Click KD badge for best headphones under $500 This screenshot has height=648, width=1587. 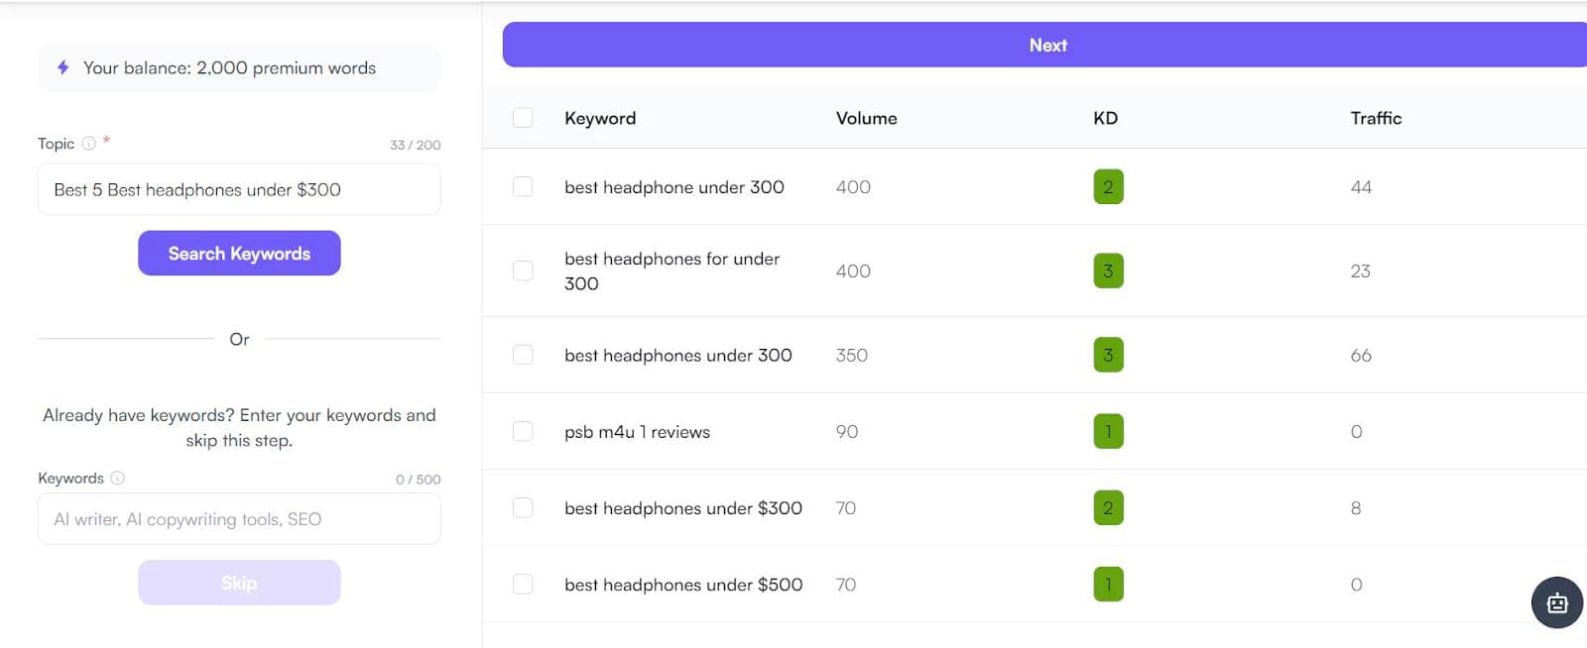coord(1108,585)
